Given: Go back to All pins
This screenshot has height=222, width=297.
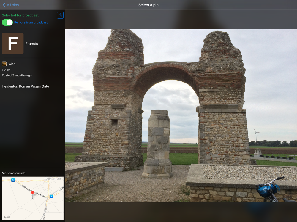Looking at the screenshot, I should pos(11,5).
